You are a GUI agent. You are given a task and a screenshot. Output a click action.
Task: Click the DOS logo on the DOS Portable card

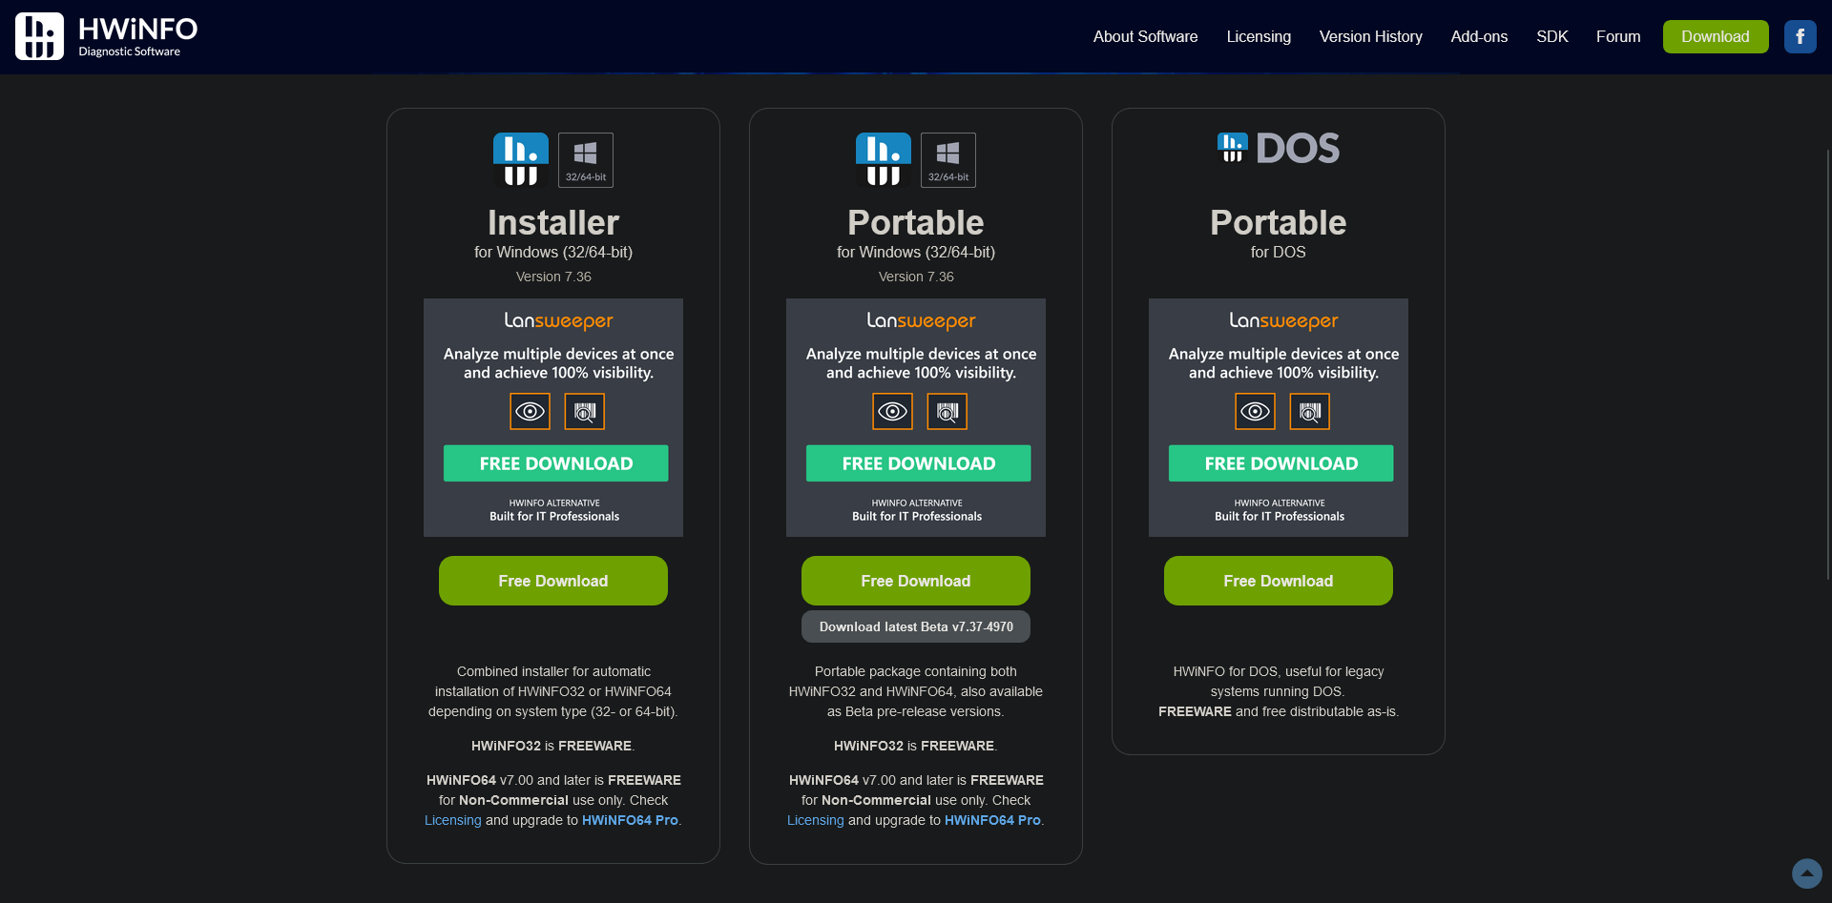1278,148
